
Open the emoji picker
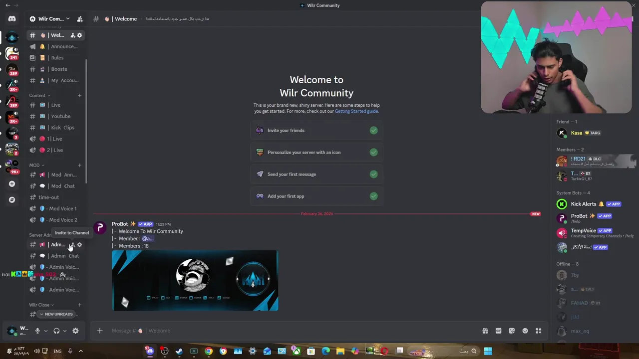tap(525, 331)
